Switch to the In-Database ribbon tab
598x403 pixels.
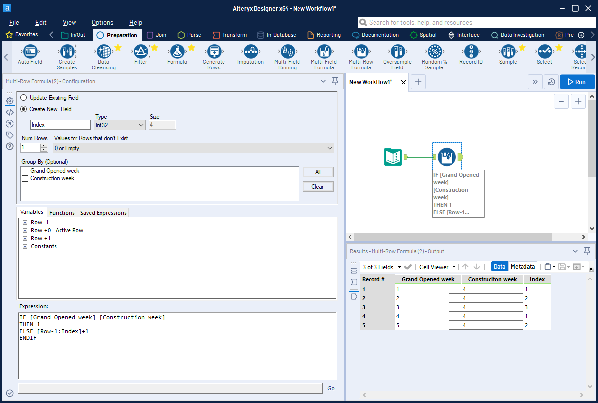[x=277, y=35]
